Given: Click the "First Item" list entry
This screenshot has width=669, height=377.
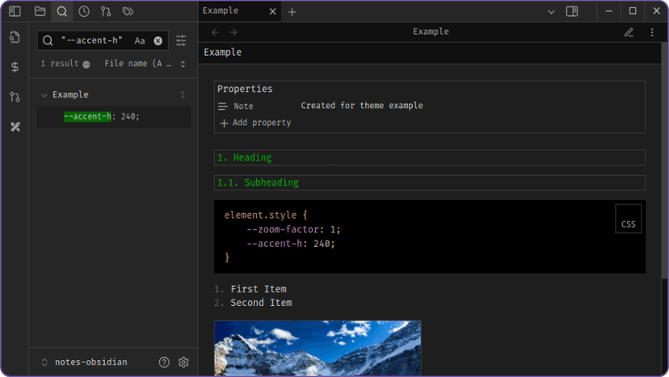Looking at the screenshot, I should tap(259, 289).
